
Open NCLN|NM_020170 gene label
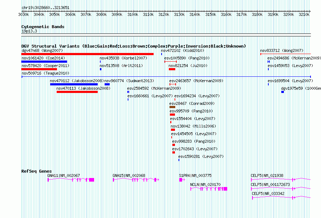[x=206, y=184]
